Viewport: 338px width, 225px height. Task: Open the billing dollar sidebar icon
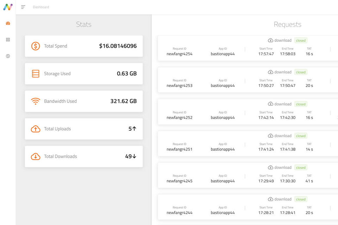pos(8,56)
